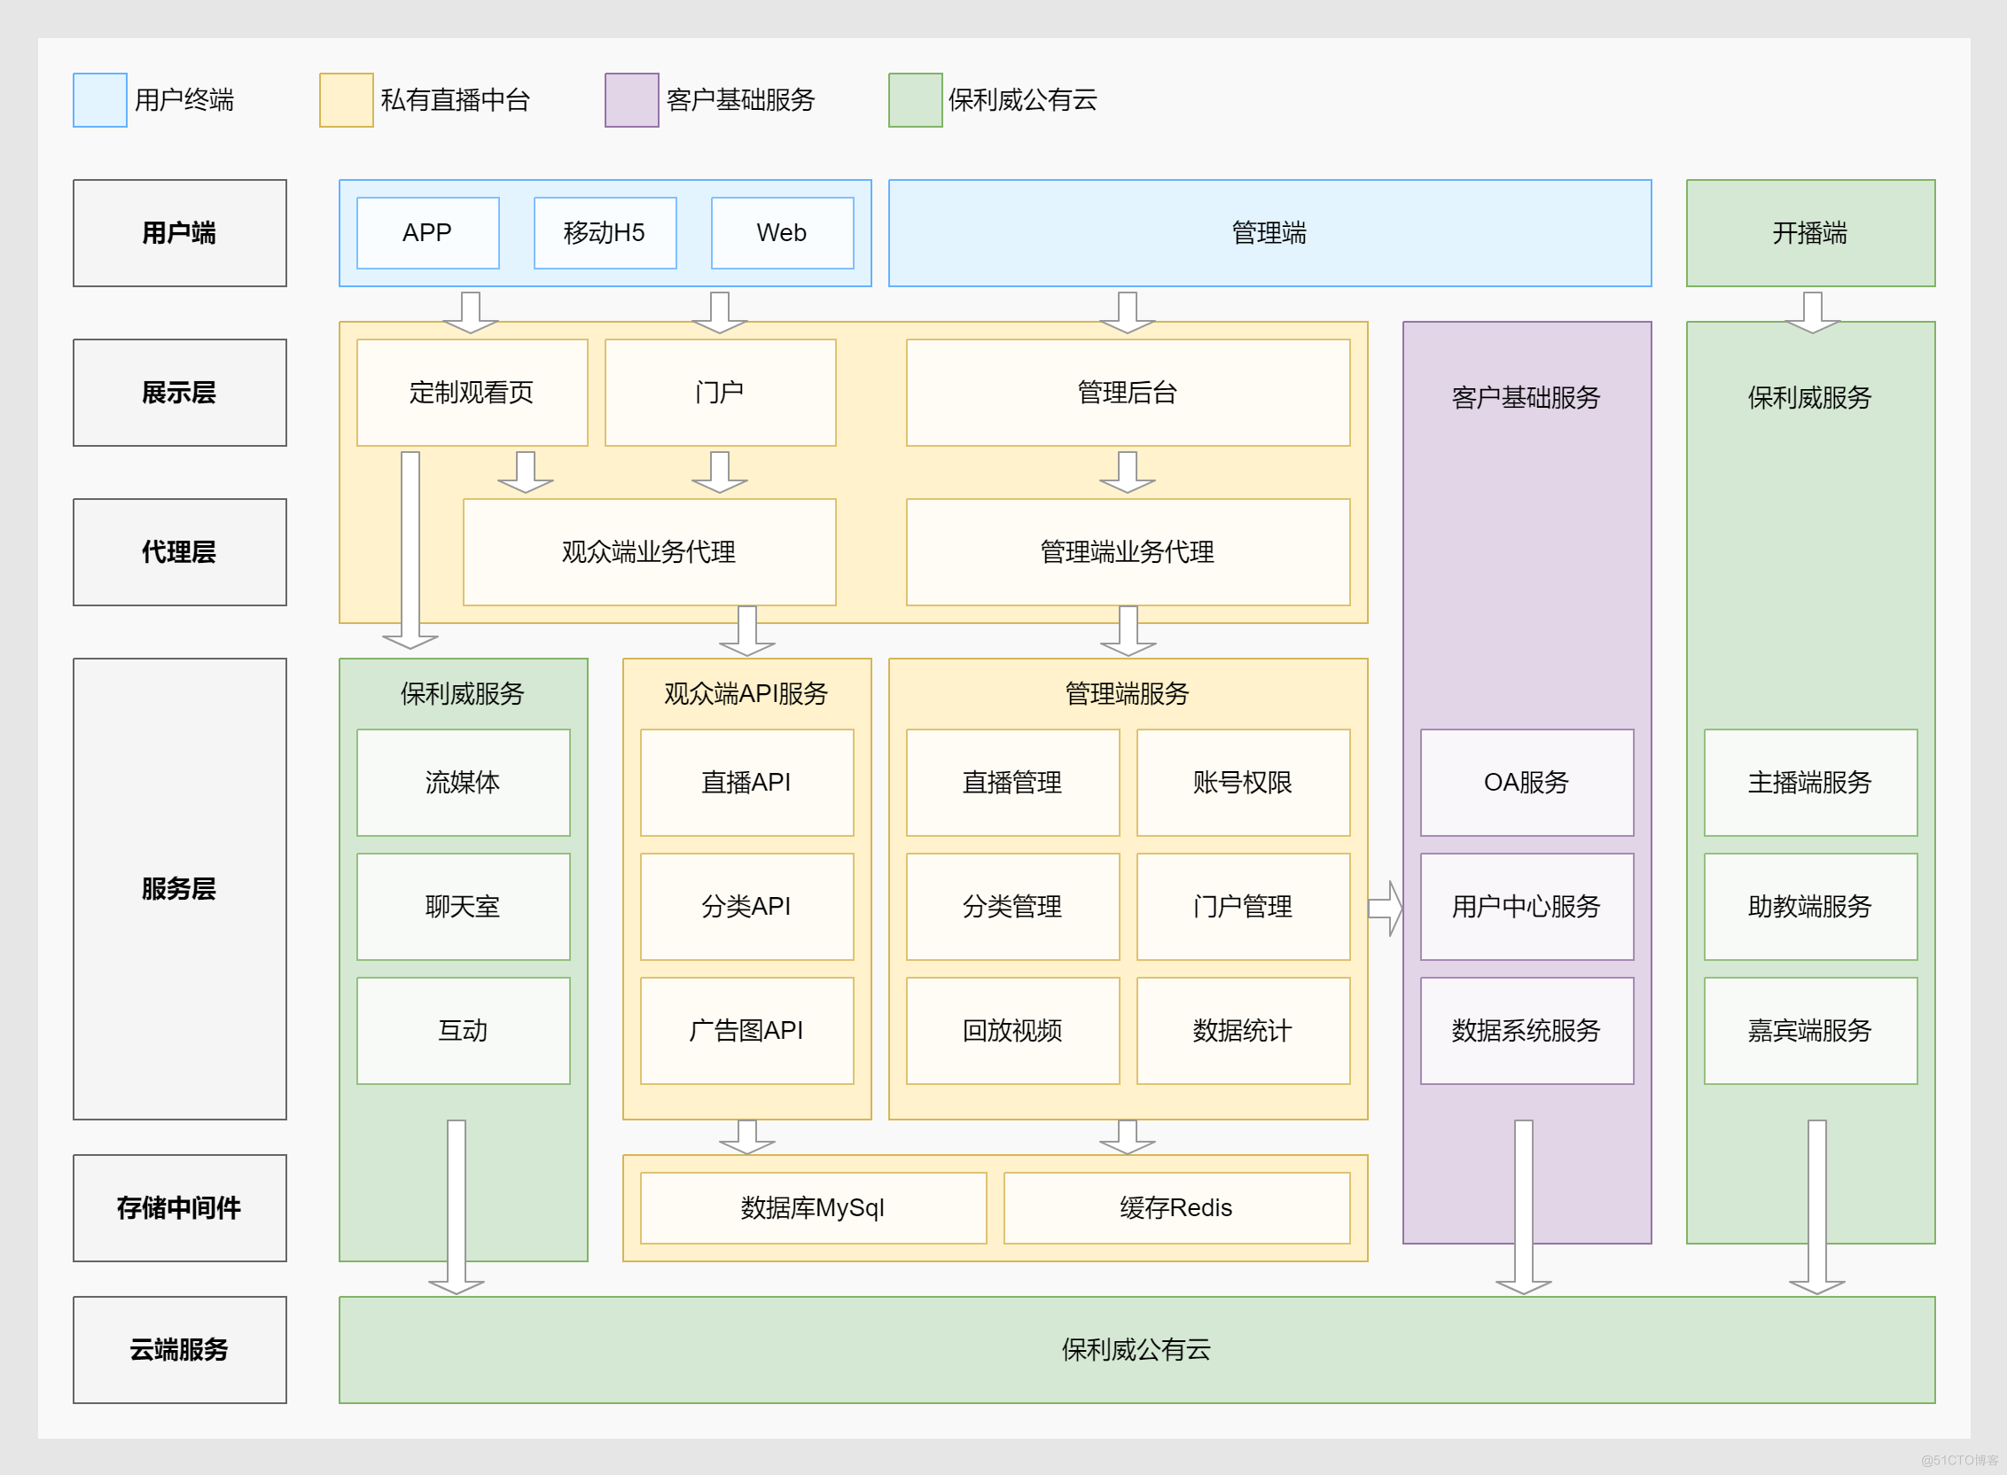Click the yellow 私有直播中台 legend swatch

click(x=347, y=100)
